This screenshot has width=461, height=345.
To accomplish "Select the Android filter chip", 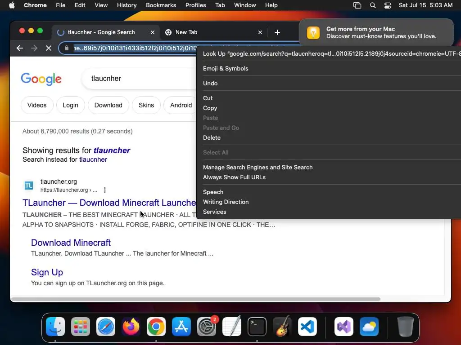I will point(180,105).
